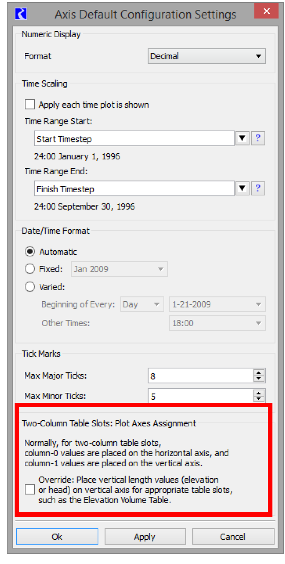This screenshot has width=285, height=564.
Task: Select the Automatic date format option
Action: 30,252
